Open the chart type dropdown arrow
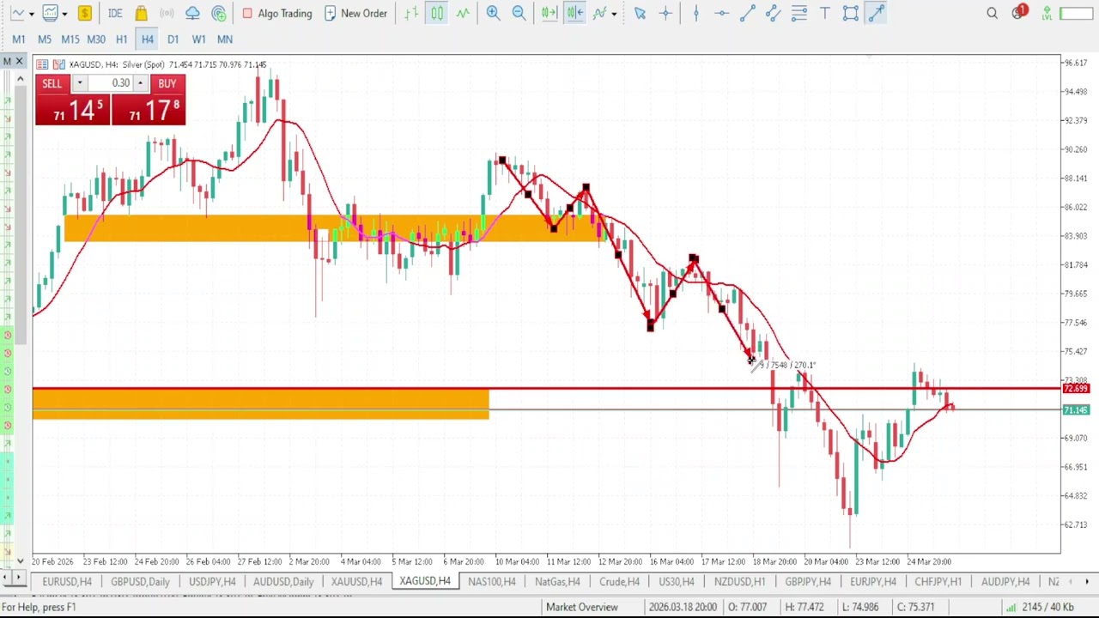This screenshot has height=618, width=1099. [x=31, y=14]
